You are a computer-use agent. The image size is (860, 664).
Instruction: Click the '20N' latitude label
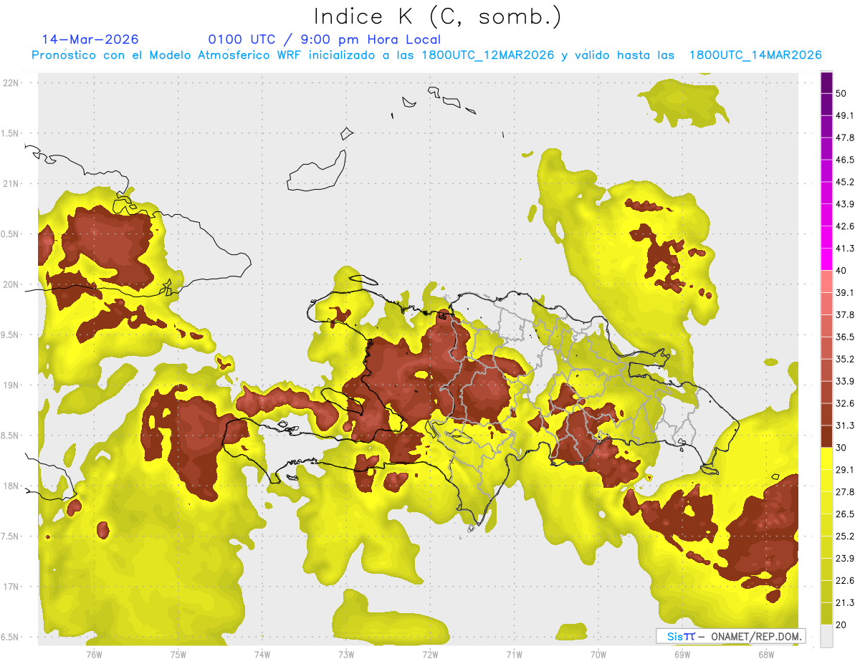pyautogui.click(x=12, y=284)
